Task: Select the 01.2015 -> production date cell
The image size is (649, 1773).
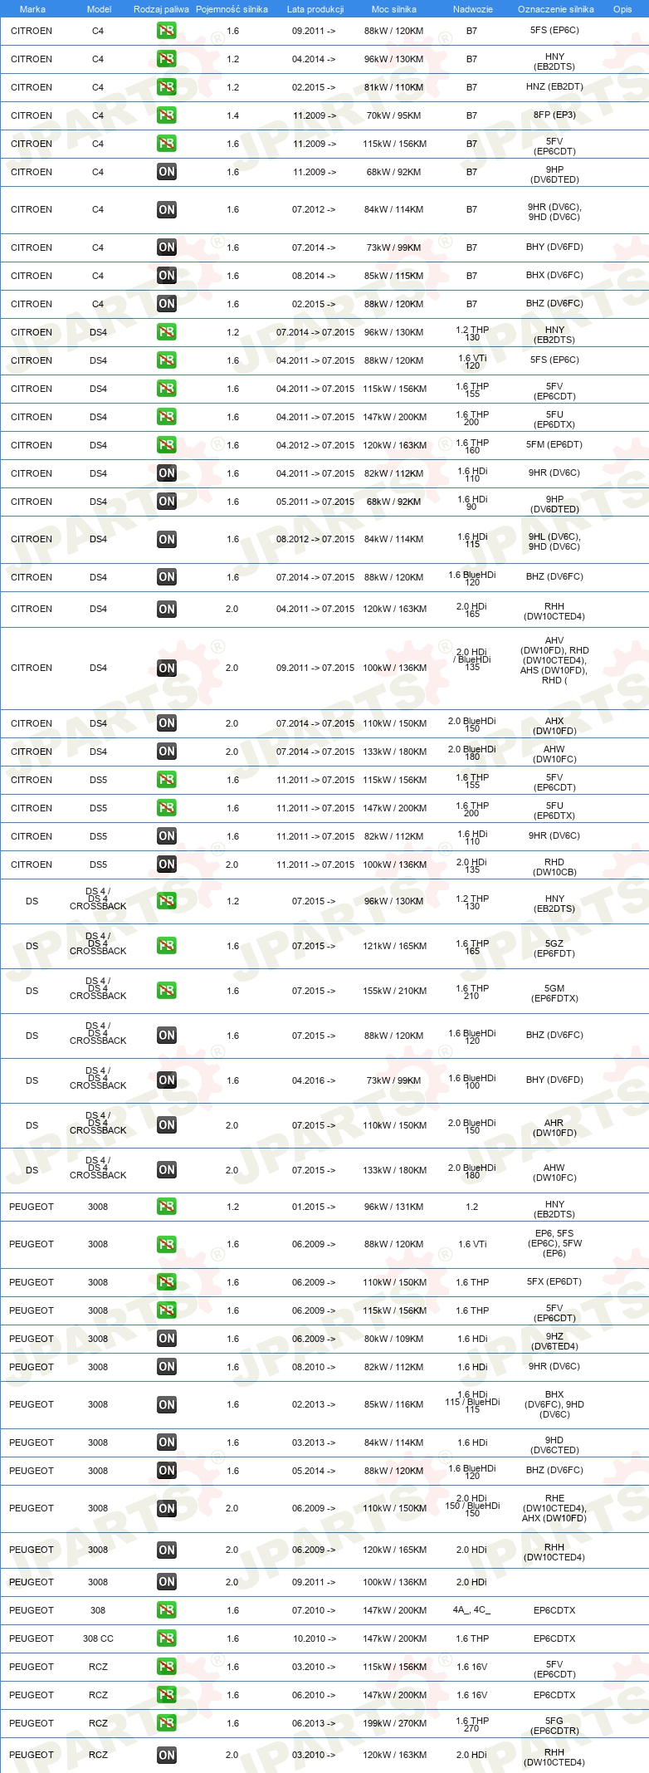Action: (x=314, y=1207)
